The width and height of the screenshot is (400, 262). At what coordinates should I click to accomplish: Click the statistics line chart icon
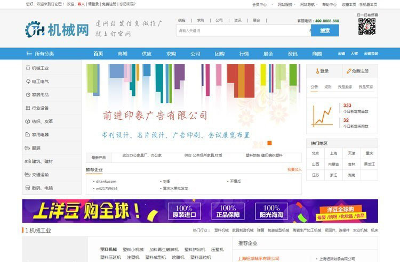click(x=322, y=116)
